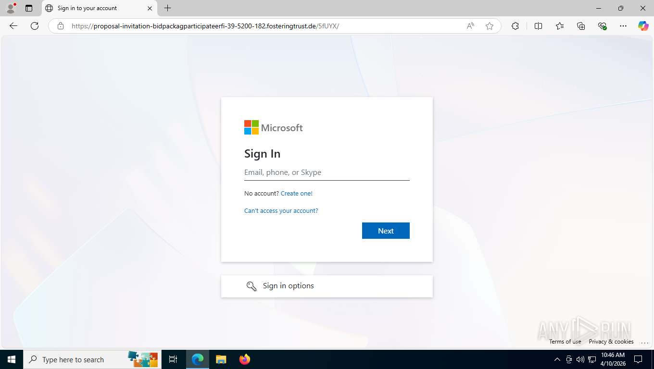Launch Firefox from the taskbar
This screenshot has height=369, width=654.
click(245, 359)
